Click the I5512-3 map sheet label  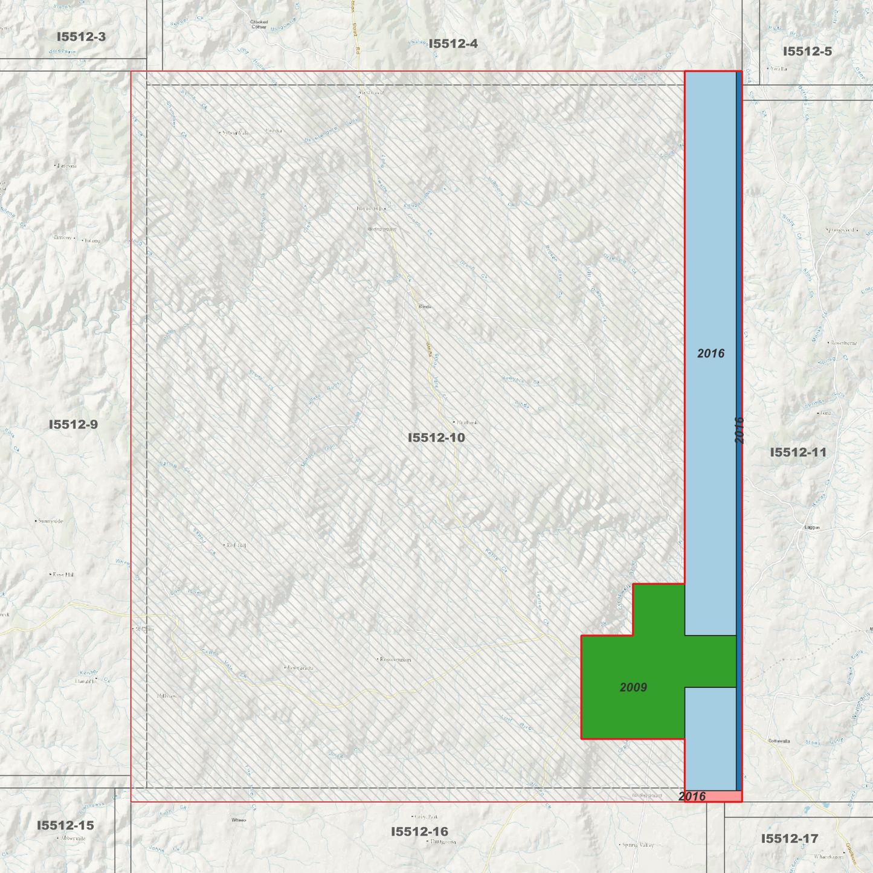[x=81, y=37]
